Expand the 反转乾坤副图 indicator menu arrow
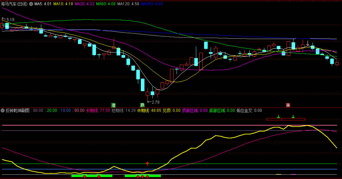The height and width of the screenshot is (179, 342). (3, 110)
